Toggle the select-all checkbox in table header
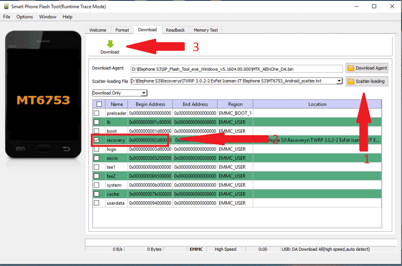 point(99,104)
